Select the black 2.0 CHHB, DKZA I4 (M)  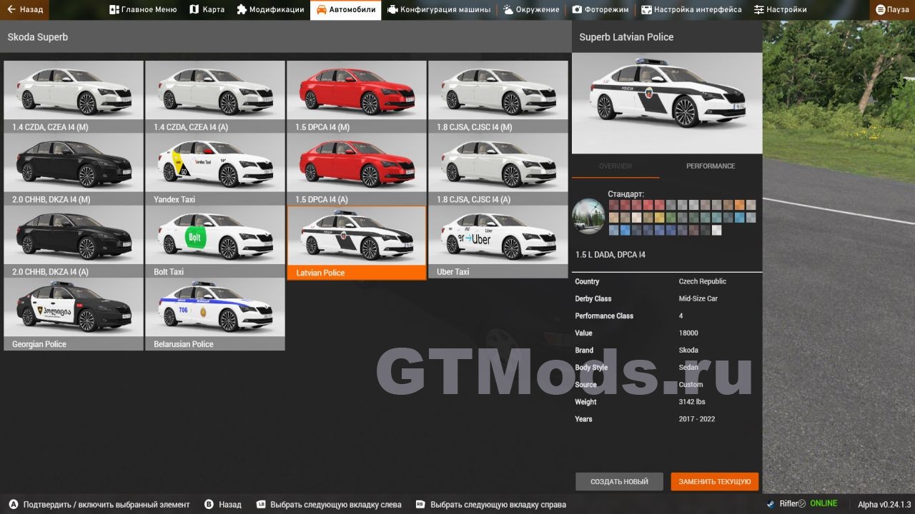tap(74, 169)
